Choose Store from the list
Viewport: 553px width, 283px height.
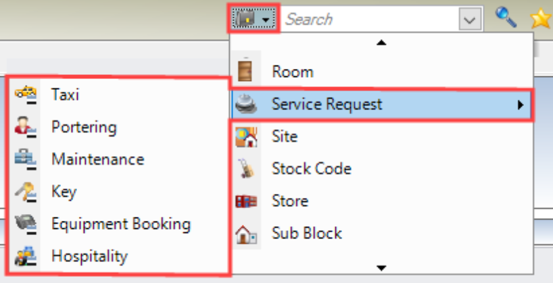click(289, 201)
